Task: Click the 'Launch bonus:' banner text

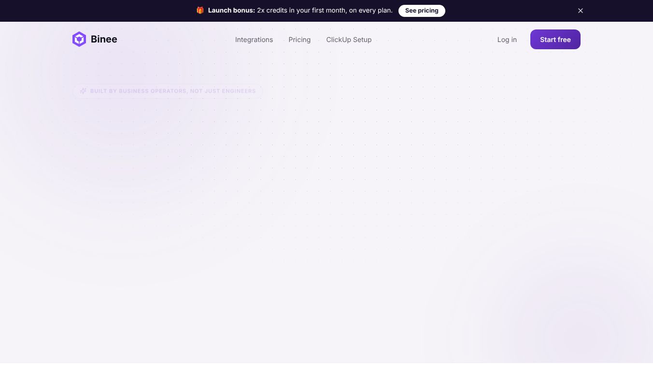Action: (x=231, y=11)
